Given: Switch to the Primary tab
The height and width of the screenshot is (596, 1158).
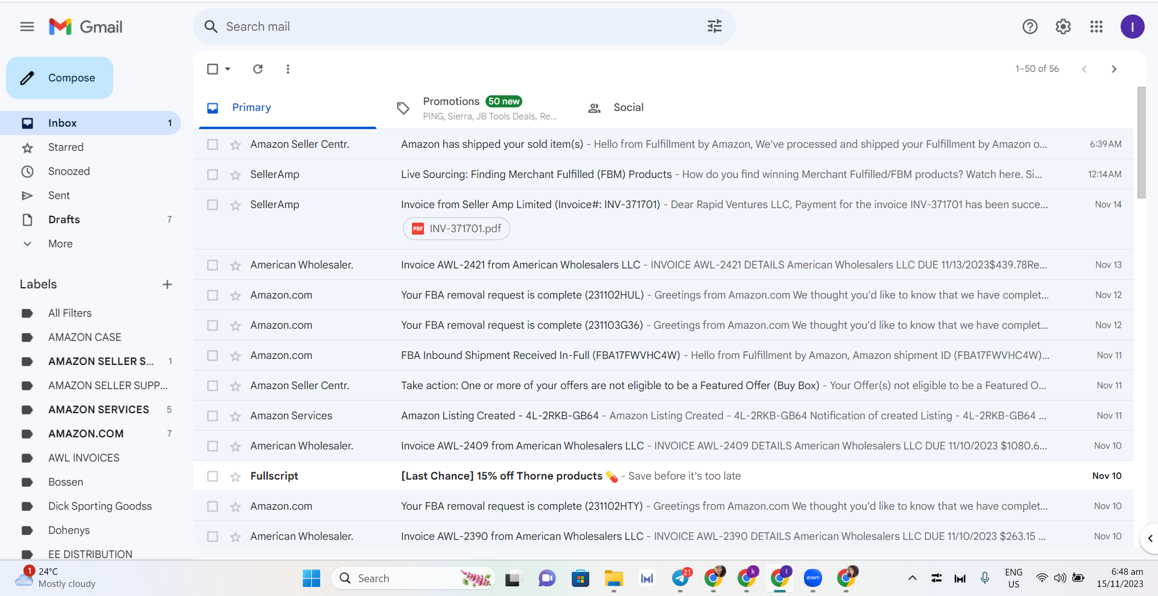Looking at the screenshot, I should pyautogui.click(x=288, y=107).
